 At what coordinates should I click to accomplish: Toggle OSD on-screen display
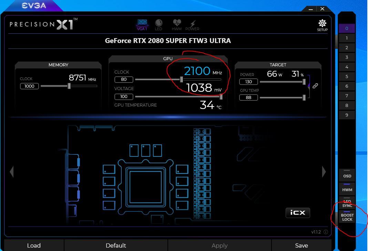(347, 176)
